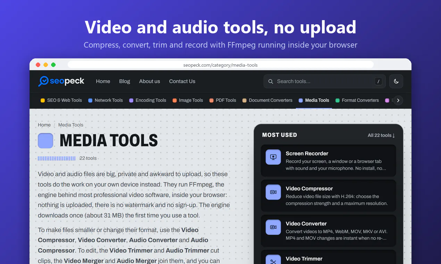Click the Media Tools breadcrumb text
Viewport: 441px width, 264px height.
(71, 125)
